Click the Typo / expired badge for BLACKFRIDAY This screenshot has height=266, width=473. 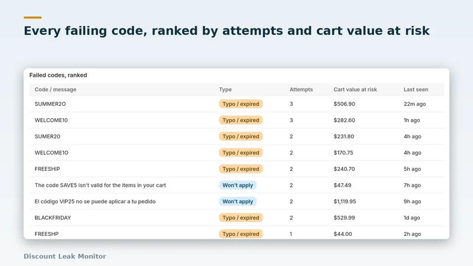coord(241,218)
